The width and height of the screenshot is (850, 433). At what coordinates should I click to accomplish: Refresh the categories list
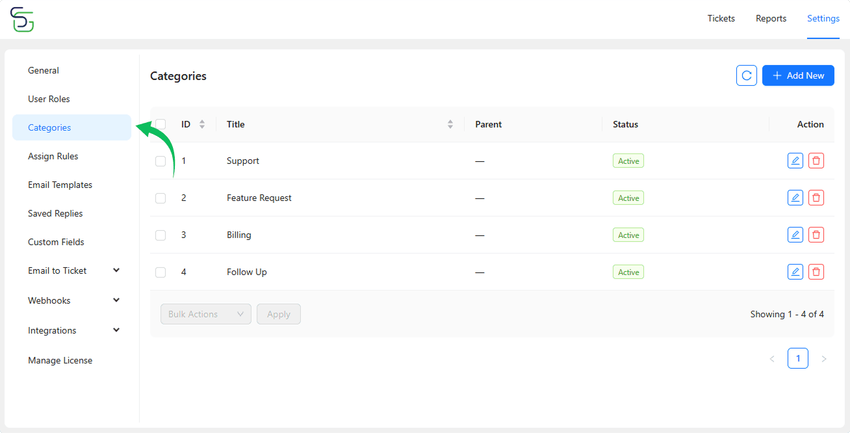(747, 75)
